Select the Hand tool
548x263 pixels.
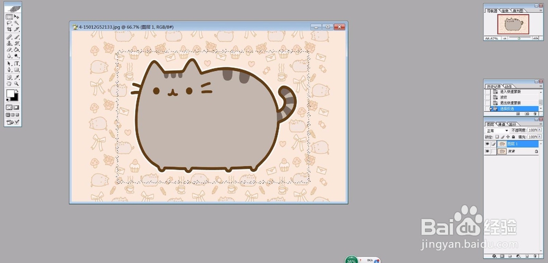click(x=9, y=84)
